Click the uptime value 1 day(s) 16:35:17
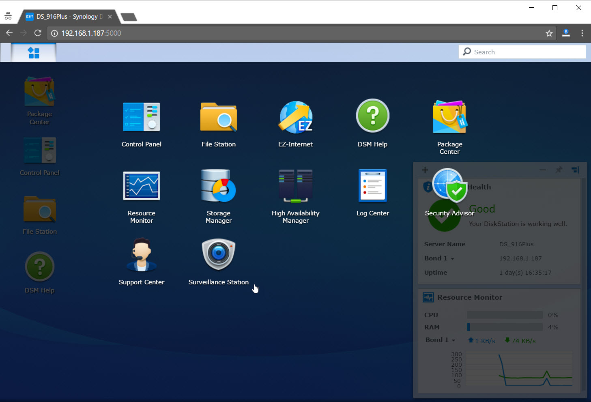The image size is (591, 402). 525,273
